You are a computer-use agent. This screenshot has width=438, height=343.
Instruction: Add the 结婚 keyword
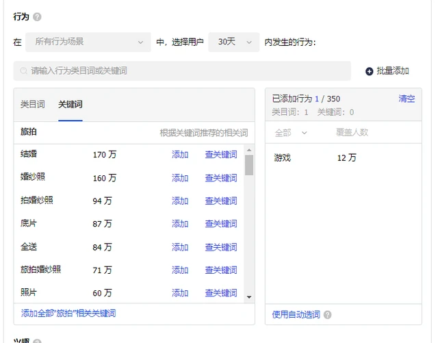coord(180,155)
